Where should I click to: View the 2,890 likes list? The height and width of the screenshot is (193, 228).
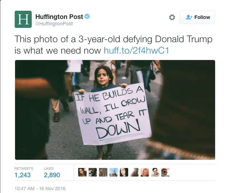pyautogui.click(x=52, y=173)
